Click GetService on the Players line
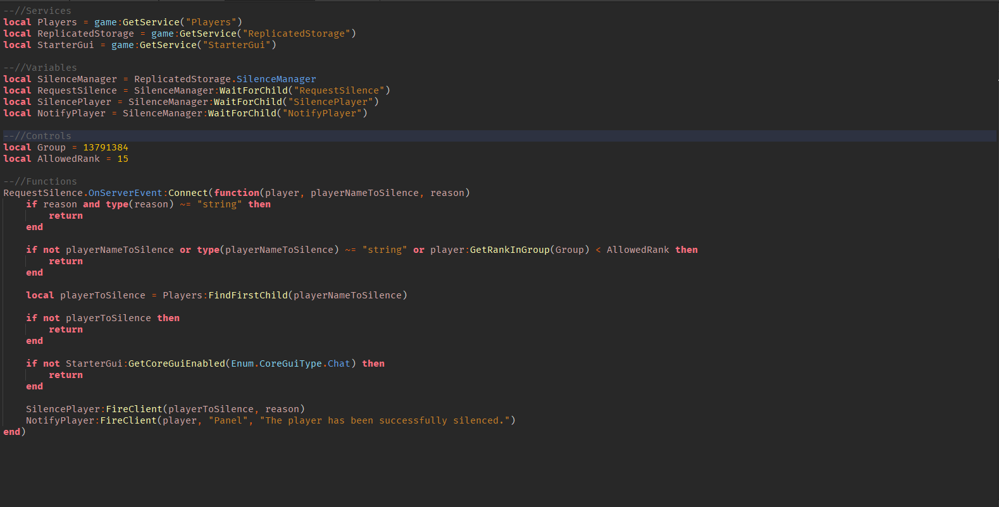 pos(151,22)
